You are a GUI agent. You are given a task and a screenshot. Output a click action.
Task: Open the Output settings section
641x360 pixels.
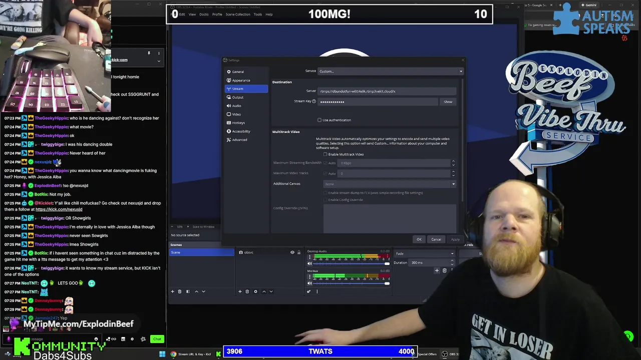[246, 97]
